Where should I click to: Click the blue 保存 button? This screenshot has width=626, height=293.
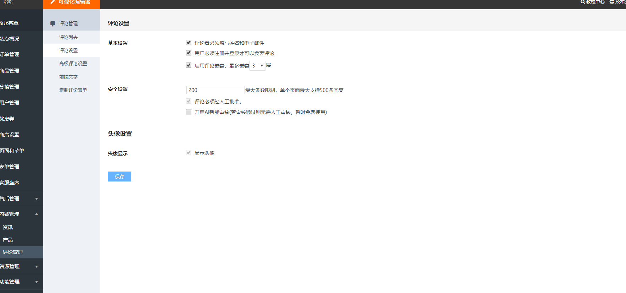pyautogui.click(x=120, y=177)
